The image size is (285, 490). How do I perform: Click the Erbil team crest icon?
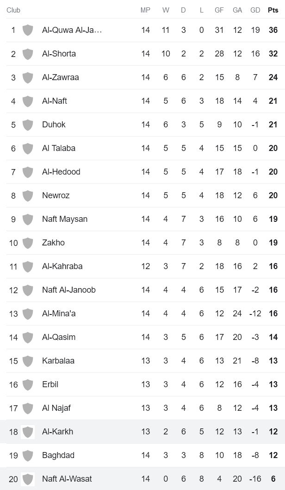[x=28, y=384]
